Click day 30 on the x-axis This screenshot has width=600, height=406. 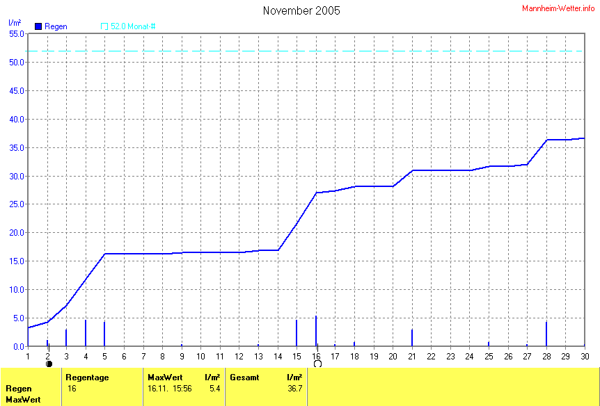point(584,356)
